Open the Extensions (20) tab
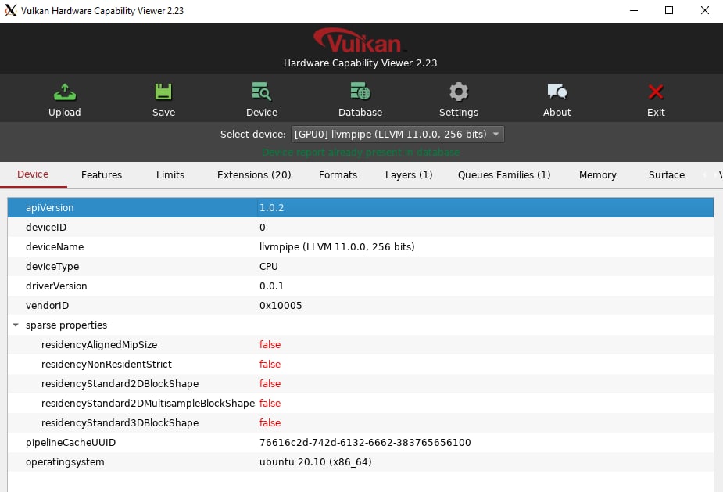The width and height of the screenshot is (723, 492). (x=254, y=175)
